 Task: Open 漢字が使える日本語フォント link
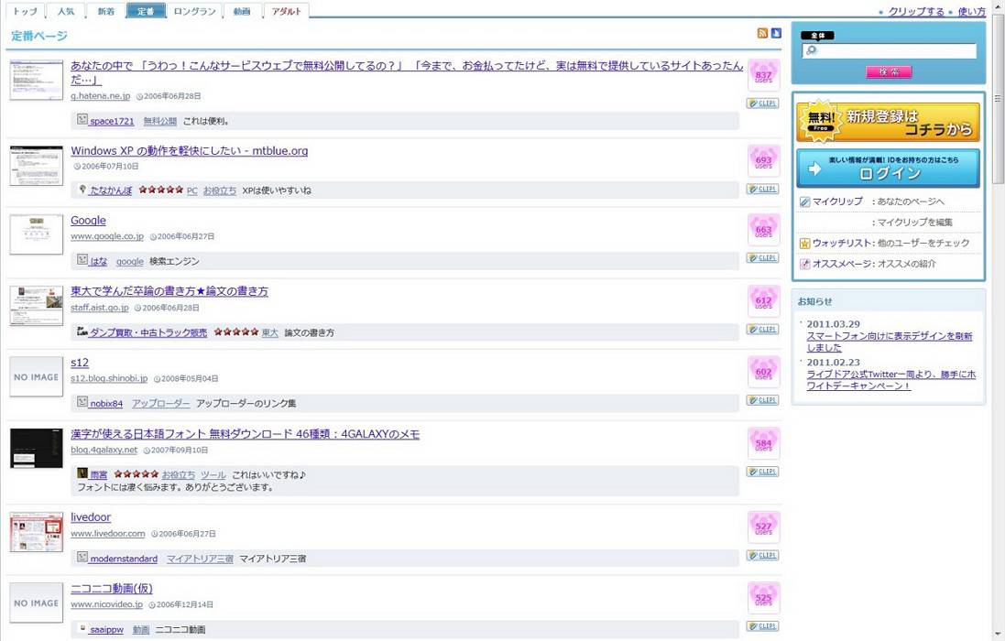245,434
